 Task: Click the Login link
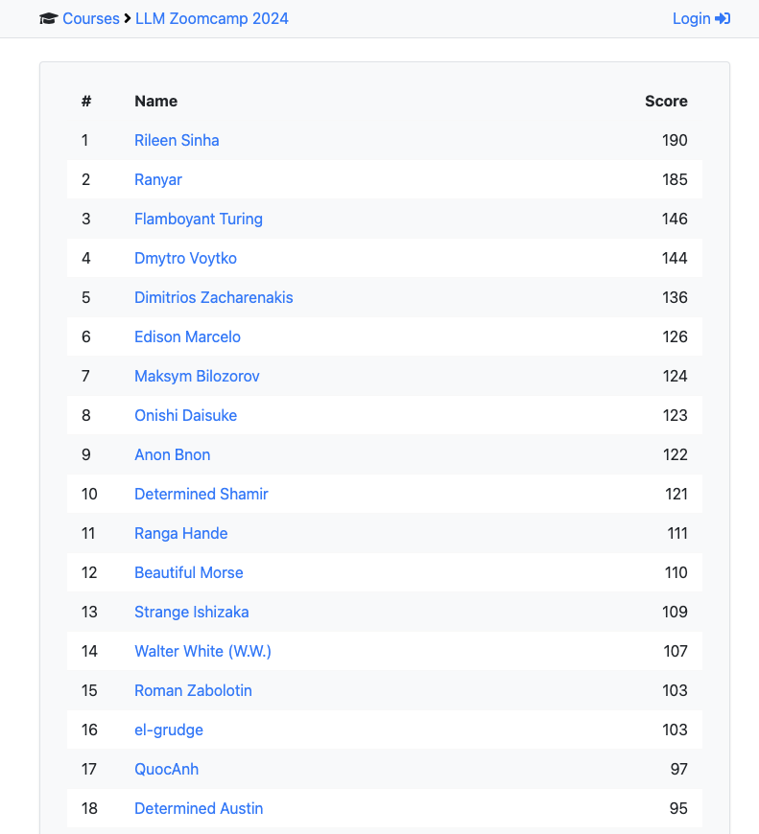point(690,18)
